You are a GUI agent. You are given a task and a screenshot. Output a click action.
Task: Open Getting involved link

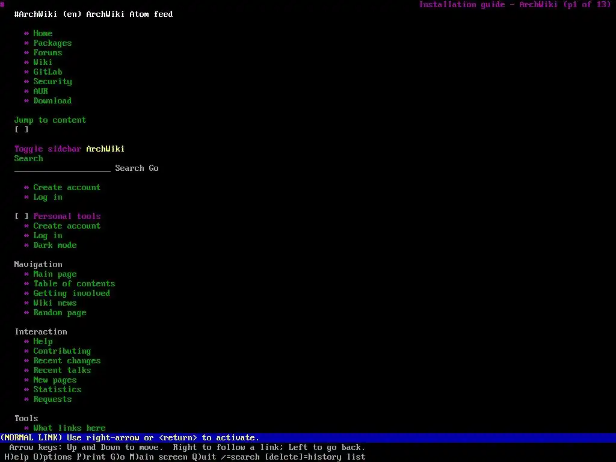(72, 294)
